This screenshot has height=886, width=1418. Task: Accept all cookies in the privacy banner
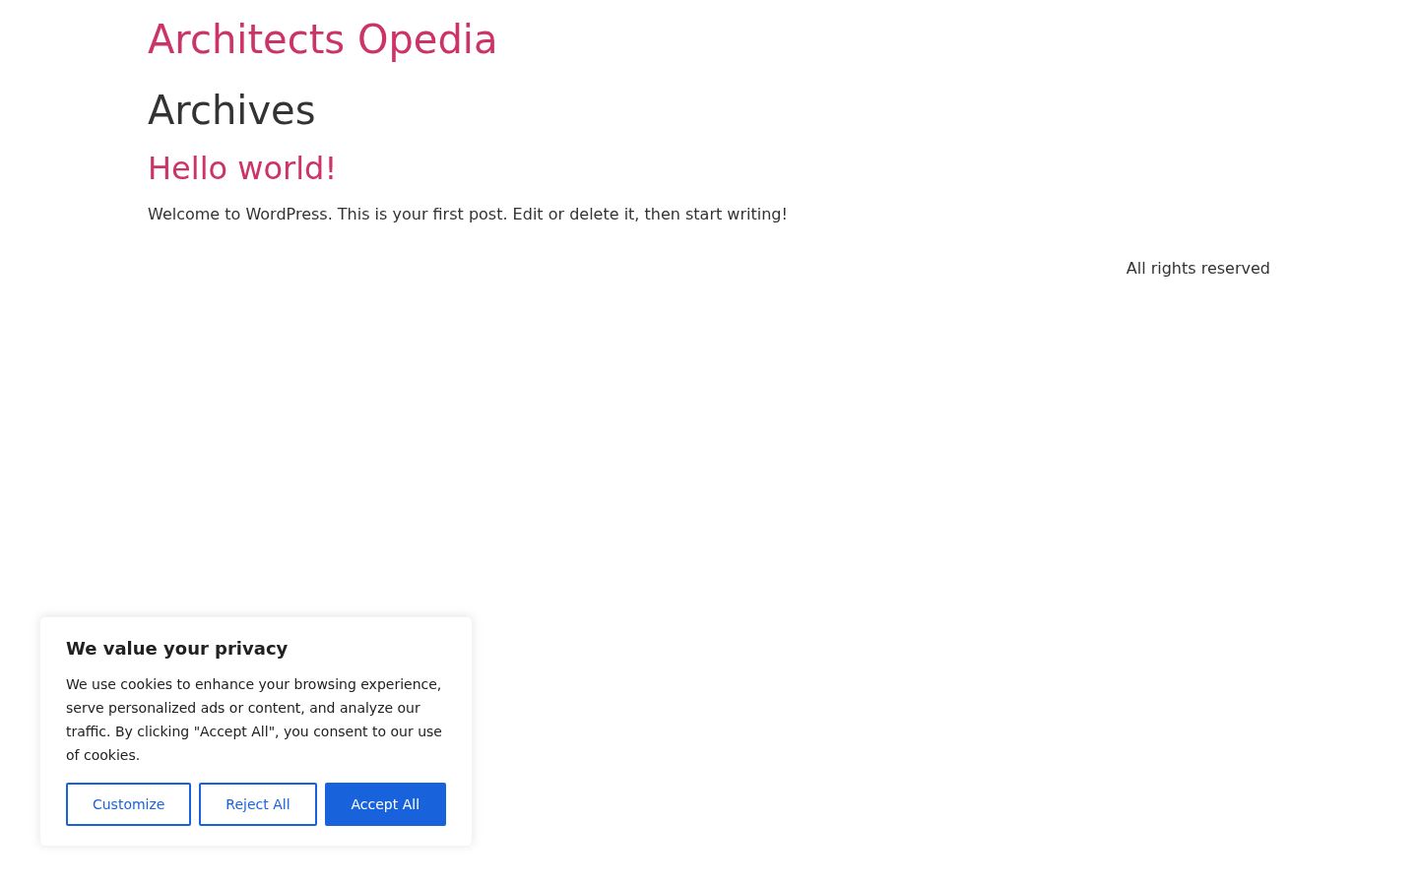(x=385, y=804)
